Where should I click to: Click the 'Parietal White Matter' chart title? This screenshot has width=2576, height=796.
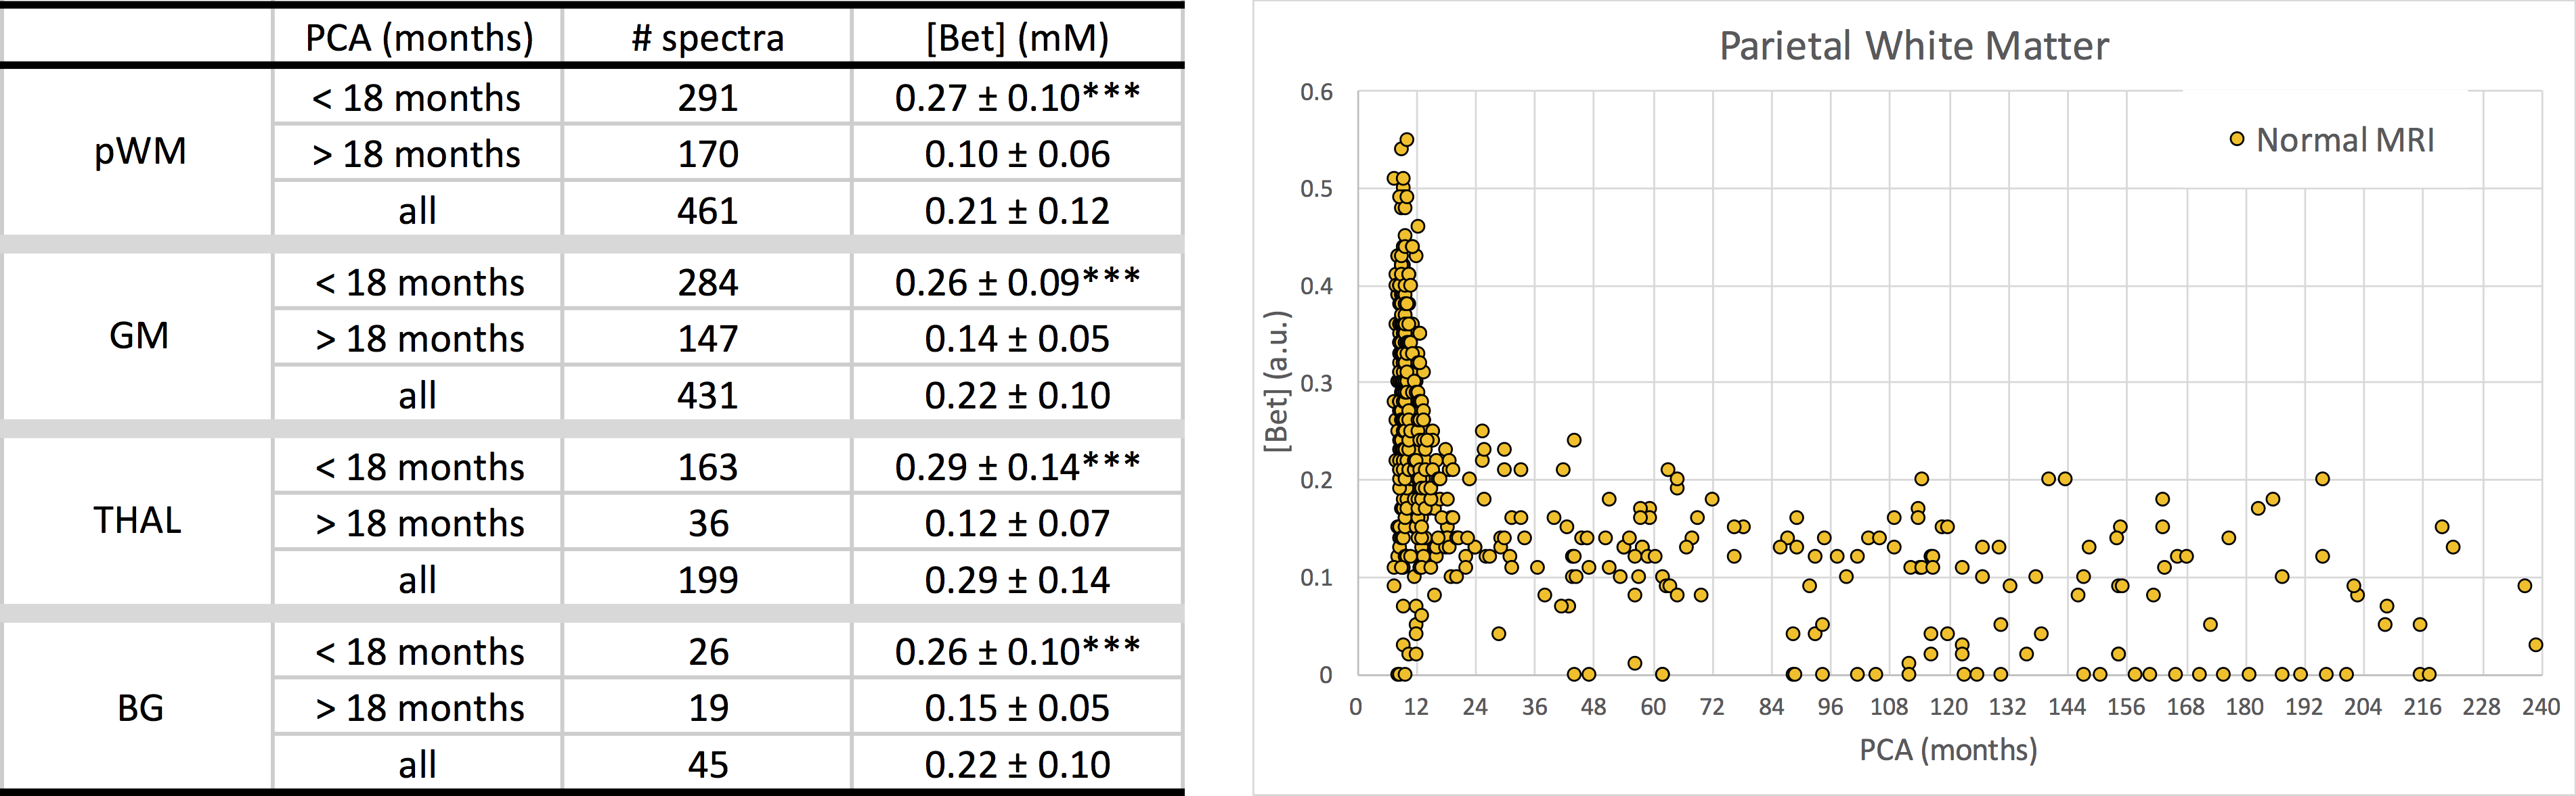pos(1913,46)
